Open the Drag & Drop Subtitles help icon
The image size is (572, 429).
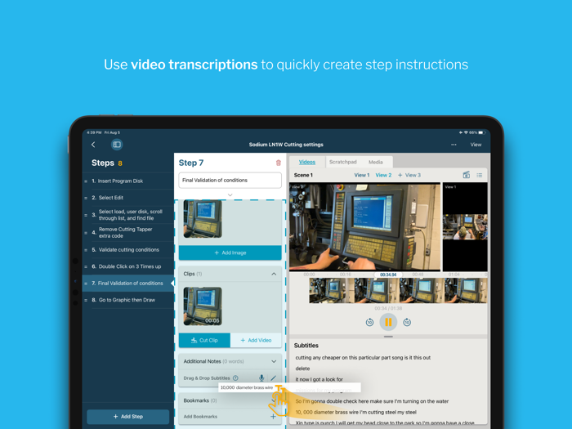coord(235,378)
